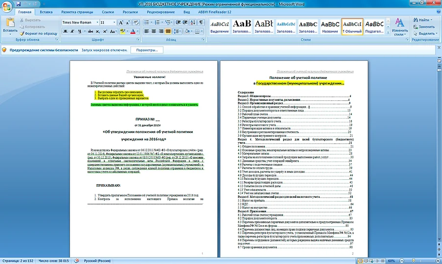Apply subscript formatting
The width and height of the screenshot is (442, 264).
[x=97, y=31]
